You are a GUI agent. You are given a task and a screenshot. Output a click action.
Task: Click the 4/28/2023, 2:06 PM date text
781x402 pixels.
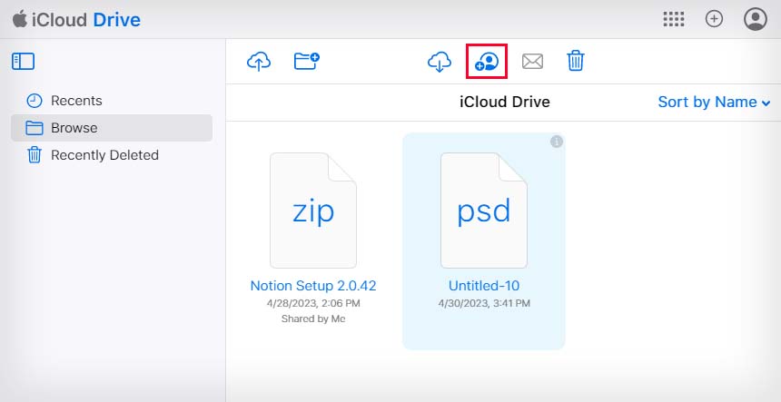pos(313,303)
